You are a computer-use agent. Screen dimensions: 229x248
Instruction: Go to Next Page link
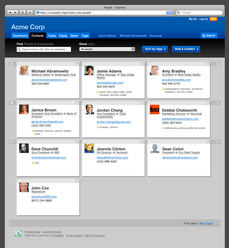(x=206, y=223)
